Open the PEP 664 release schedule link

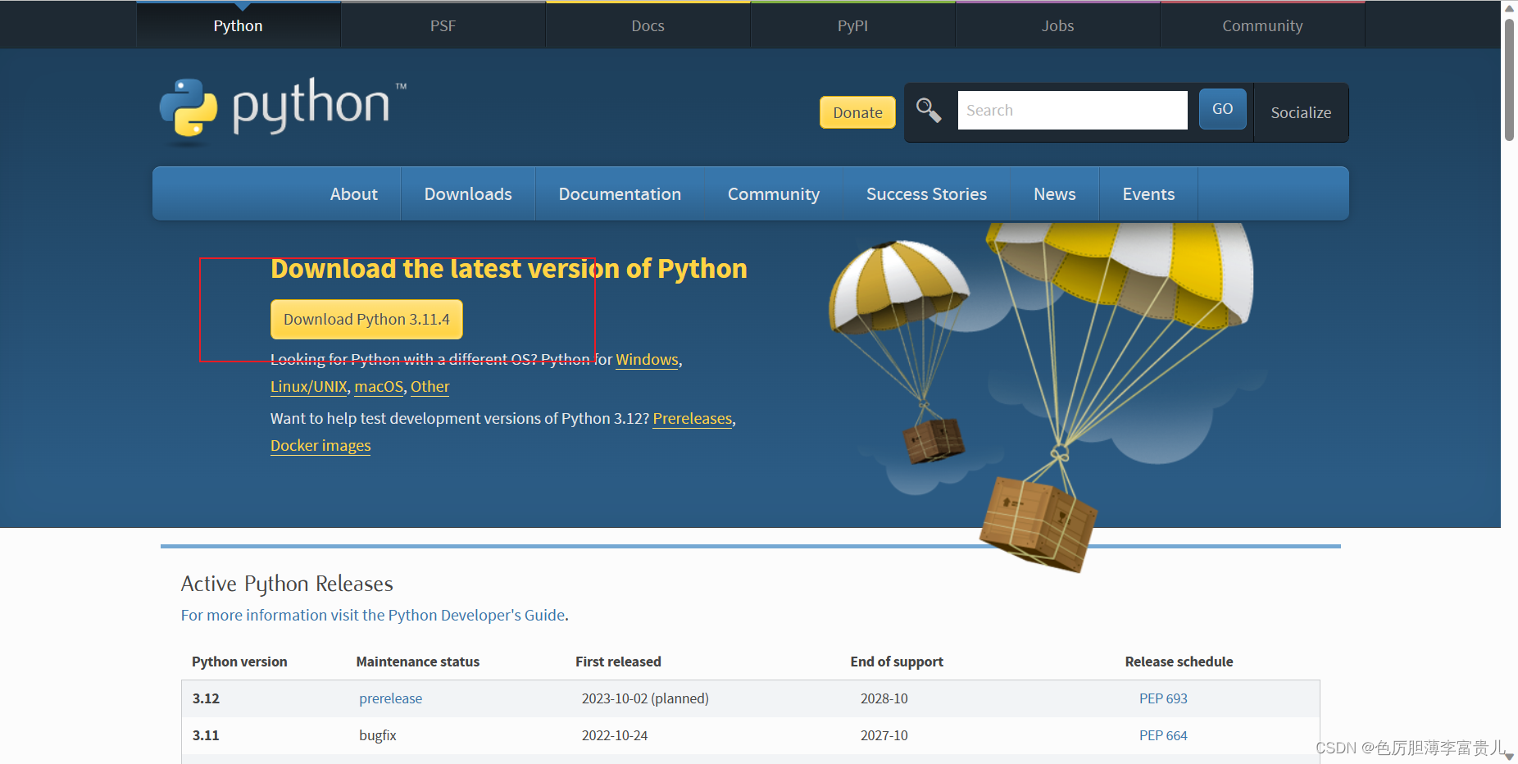coord(1163,735)
